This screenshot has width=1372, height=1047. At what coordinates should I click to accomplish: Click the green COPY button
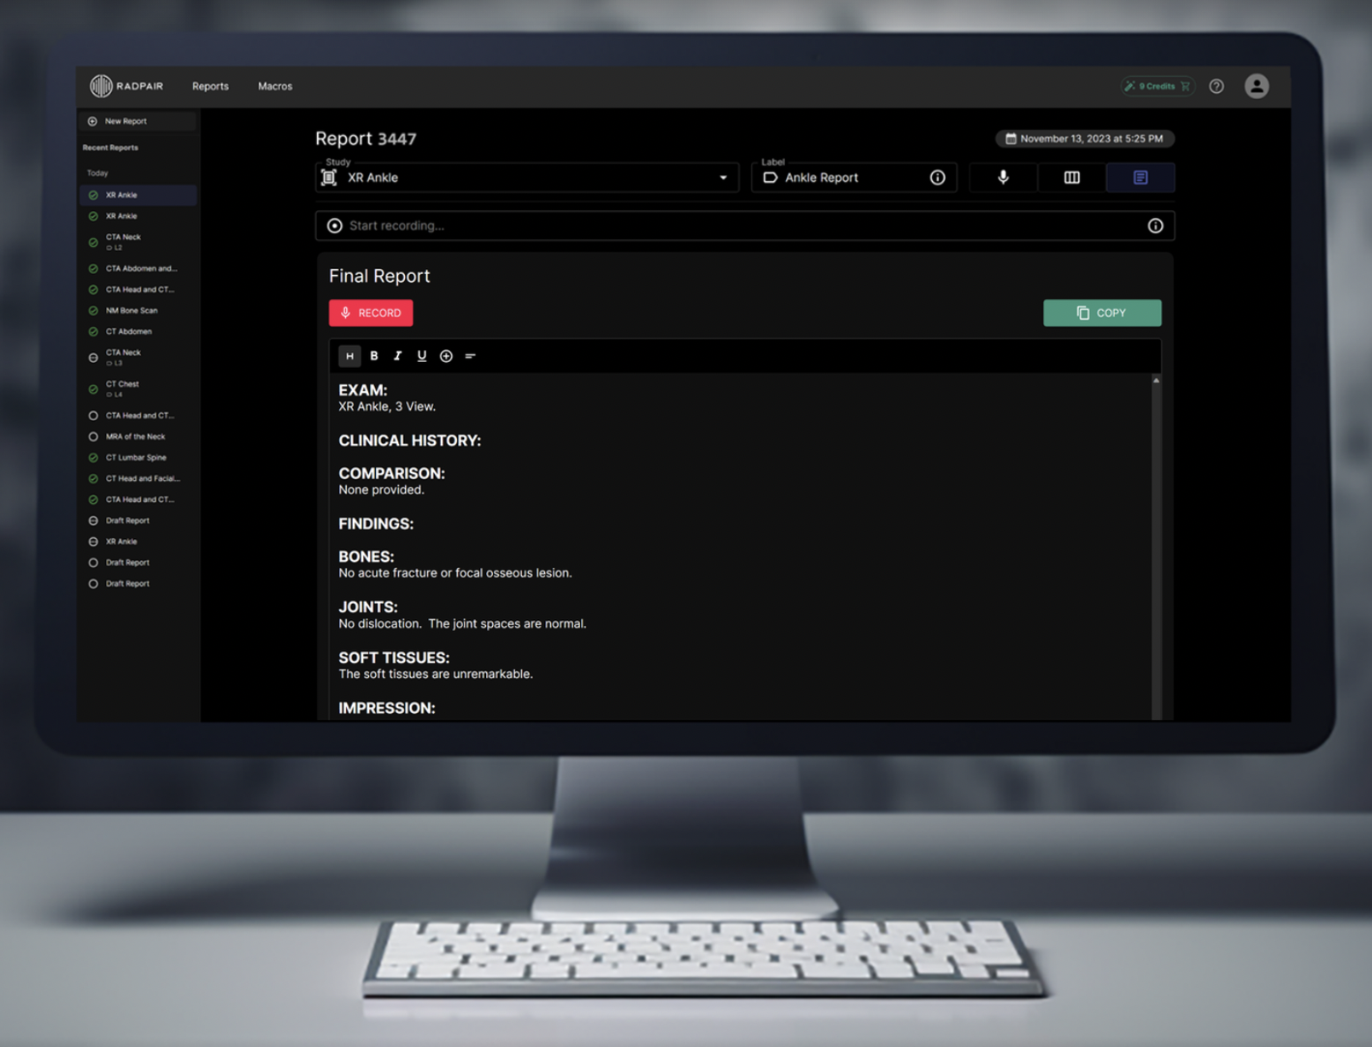[x=1101, y=313]
